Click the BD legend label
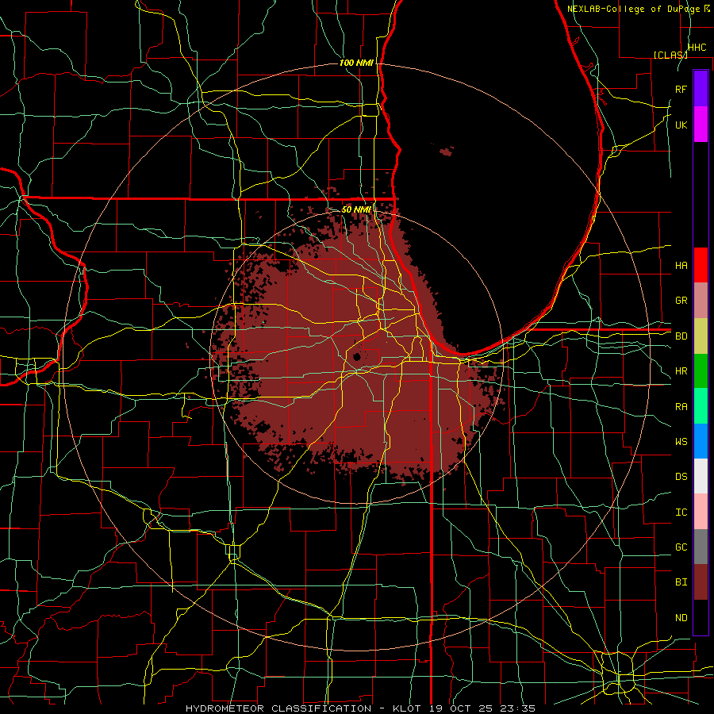Image resolution: width=714 pixels, height=714 pixels. click(x=681, y=336)
